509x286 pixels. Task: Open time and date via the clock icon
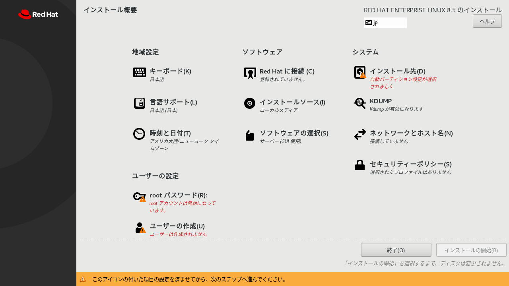click(x=139, y=134)
